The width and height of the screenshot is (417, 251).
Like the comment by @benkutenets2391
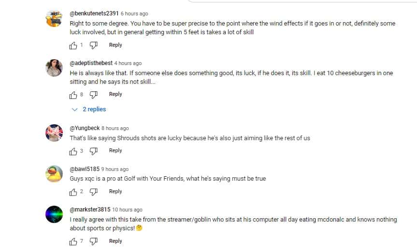pyautogui.click(x=73, y=45)
